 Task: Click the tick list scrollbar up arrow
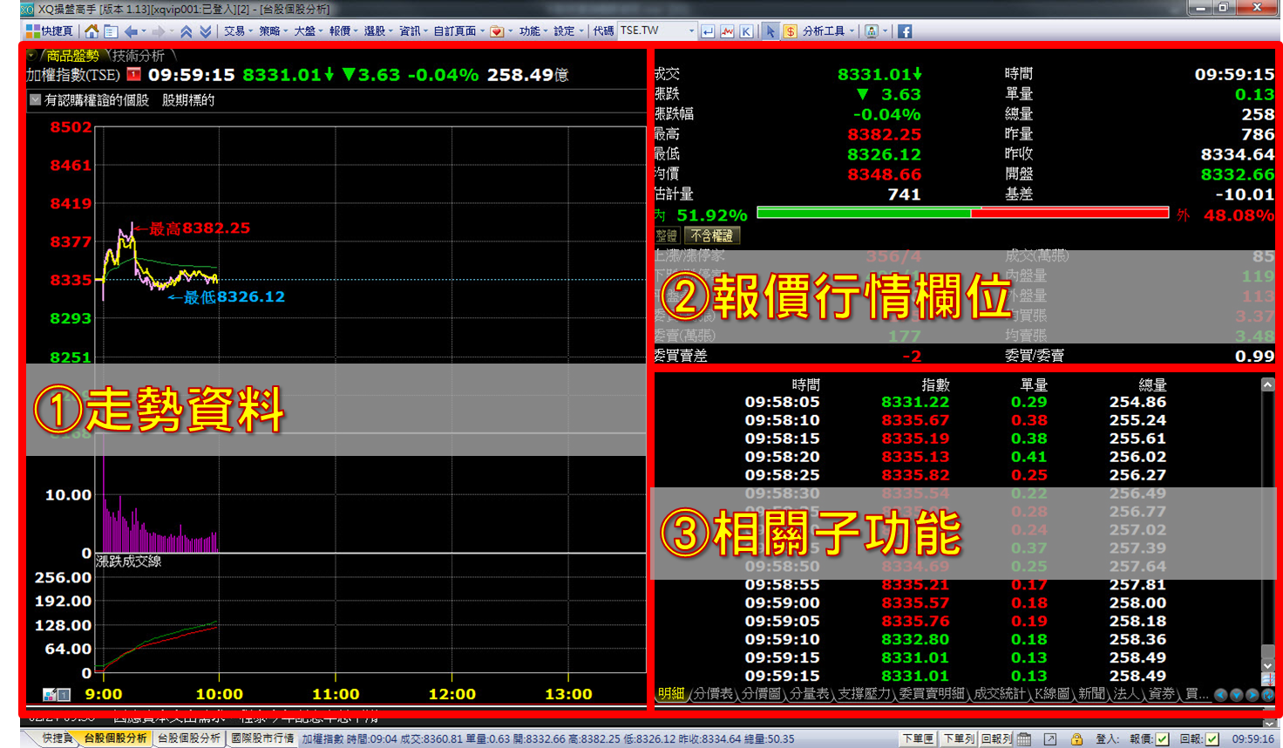point(1267,384)
